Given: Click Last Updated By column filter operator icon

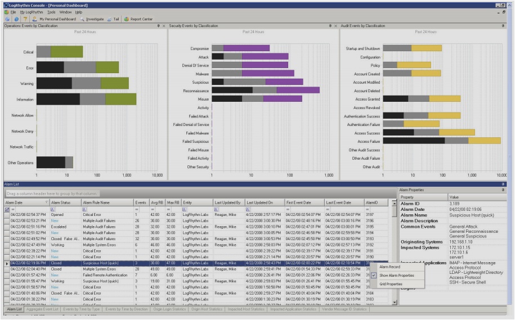Looking at the screenshot, I should (216, 209).
